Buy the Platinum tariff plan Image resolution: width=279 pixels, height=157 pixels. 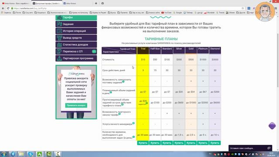coord(203,143)
